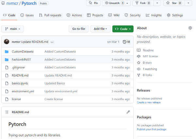
Task: Click the environment.yml file icon
Action: 7,91
